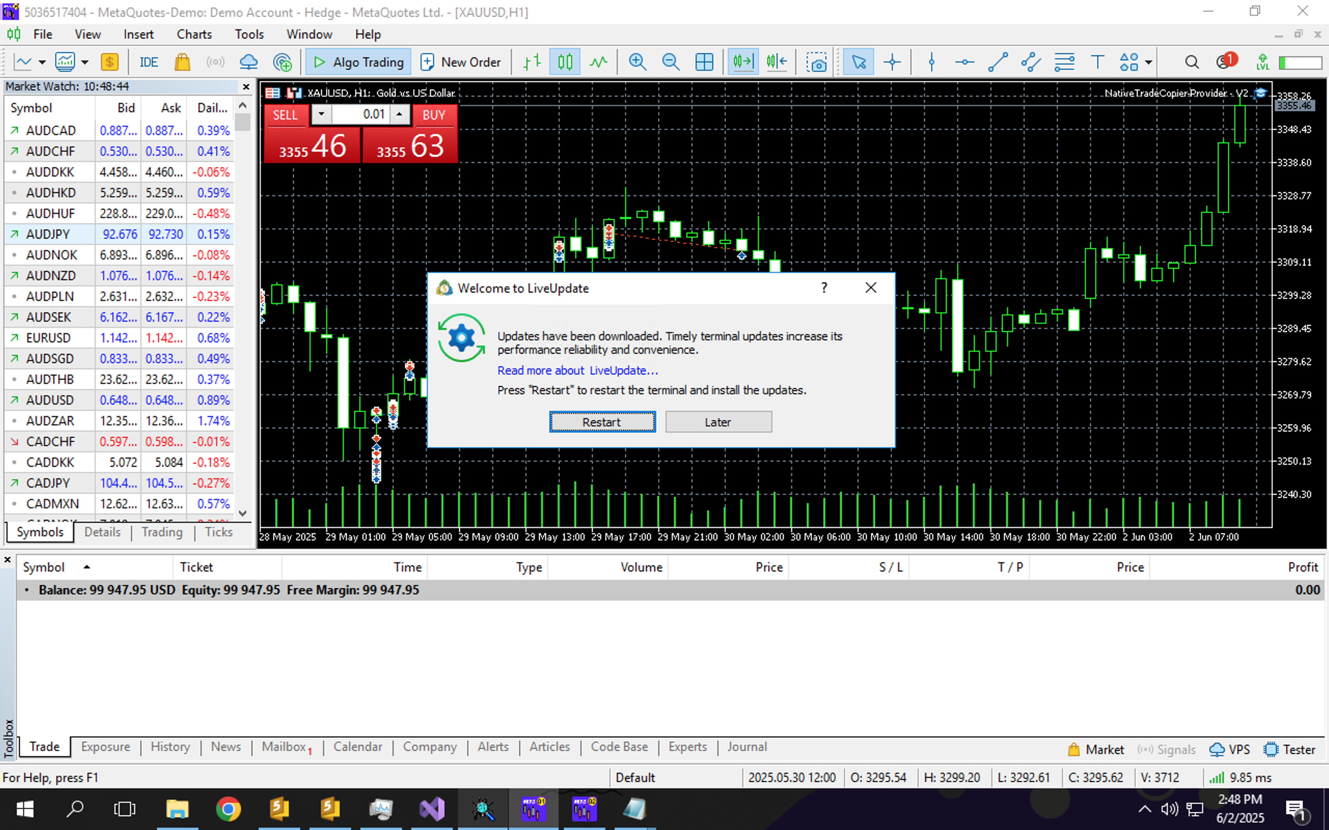The image size is (1329, 830).
Task: Expand the templates dropdown arrow
Action: [x=85, y=62]
